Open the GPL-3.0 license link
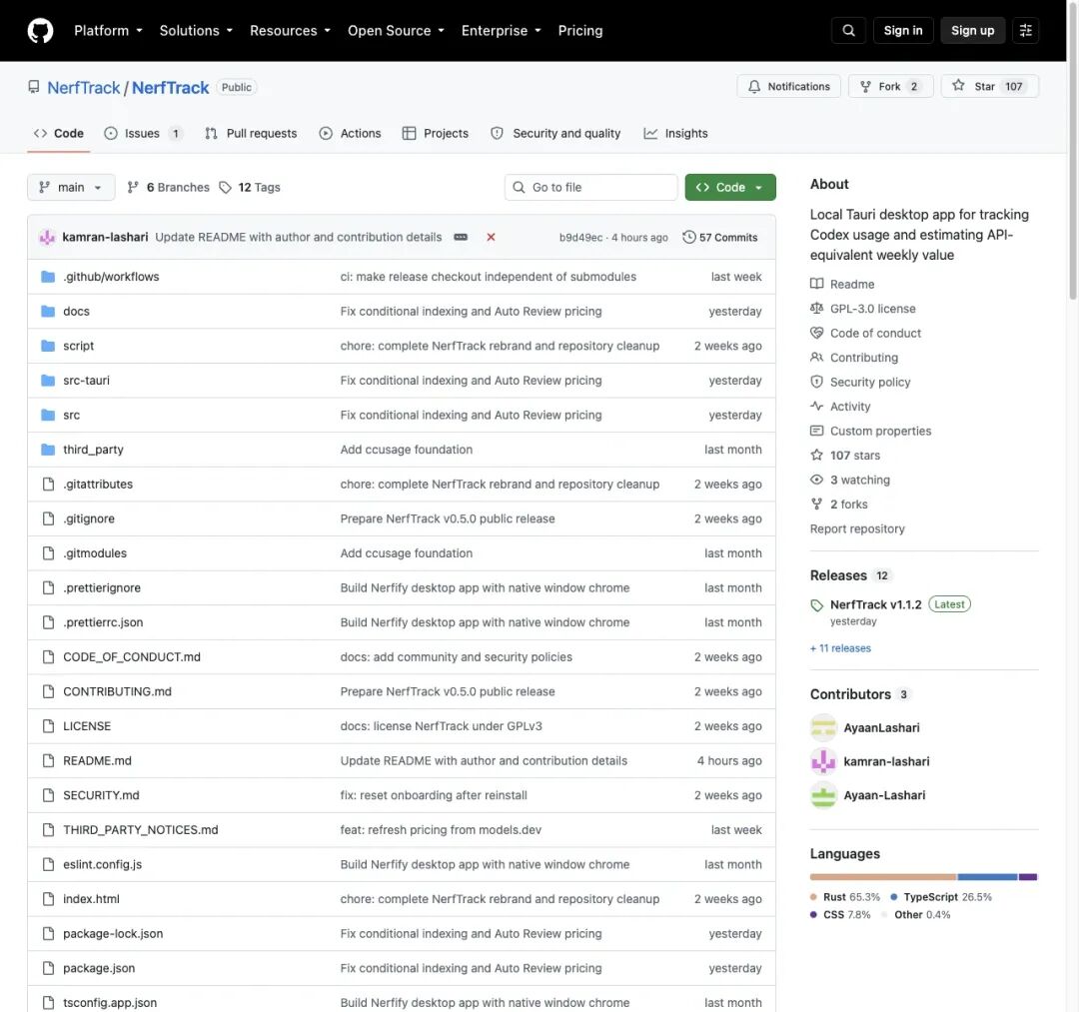1079x1012 pixels. (863, 309)
